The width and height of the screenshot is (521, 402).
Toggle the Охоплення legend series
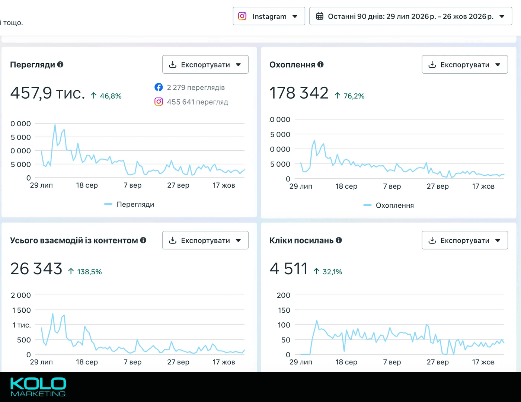389,205
